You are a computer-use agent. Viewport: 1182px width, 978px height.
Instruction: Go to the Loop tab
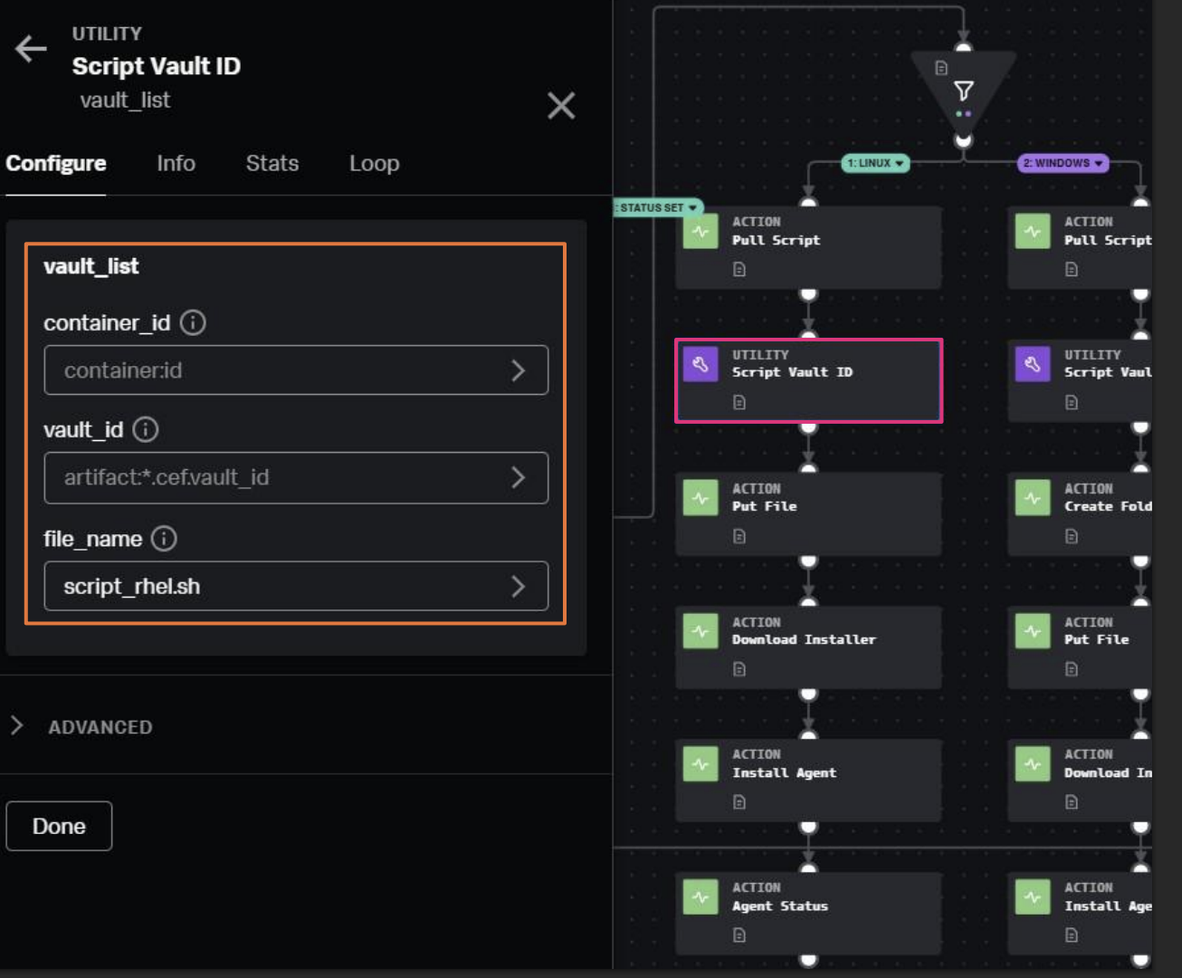point(374,163)
